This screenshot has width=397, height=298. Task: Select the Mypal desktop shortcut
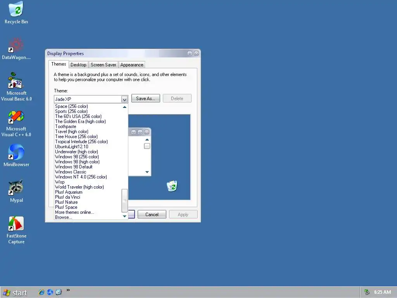(16, 191)
